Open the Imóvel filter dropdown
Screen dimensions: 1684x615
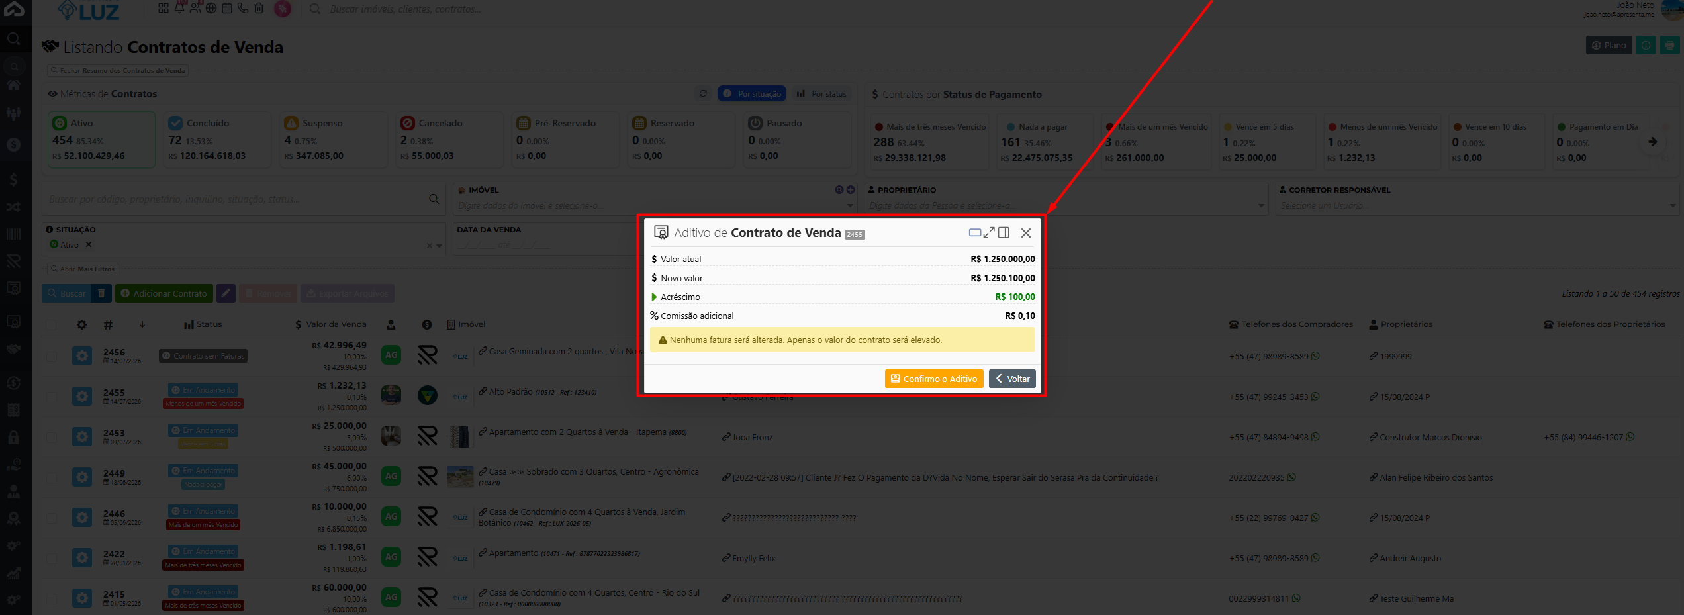pyautogui.click(x=850, y=206)
